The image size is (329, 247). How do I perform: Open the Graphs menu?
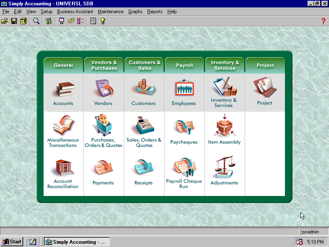(x=135, y=12)
